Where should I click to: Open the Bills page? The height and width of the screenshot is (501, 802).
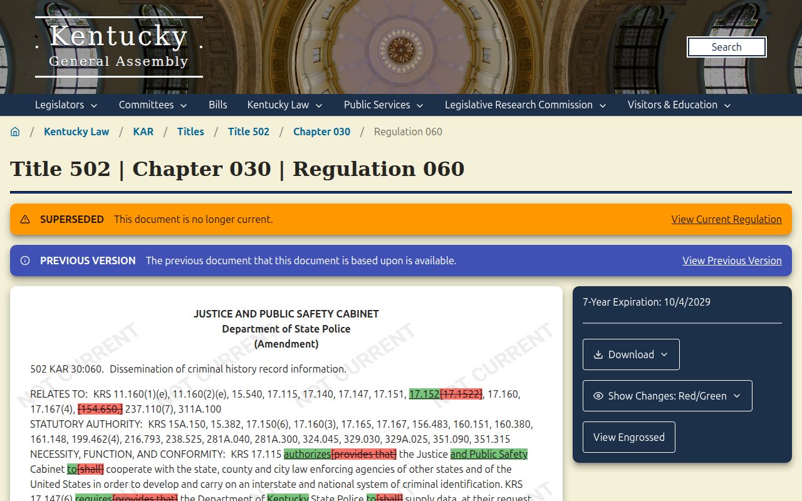click(218, 105)
